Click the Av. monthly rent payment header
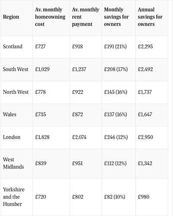Image resolution: width=173 pixels, height=216 pixels. click(86, 17)
